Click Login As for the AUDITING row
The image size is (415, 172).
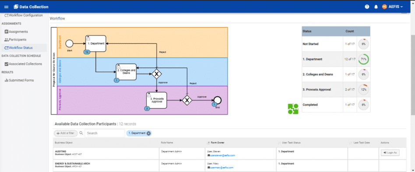[x=390, y=153]
